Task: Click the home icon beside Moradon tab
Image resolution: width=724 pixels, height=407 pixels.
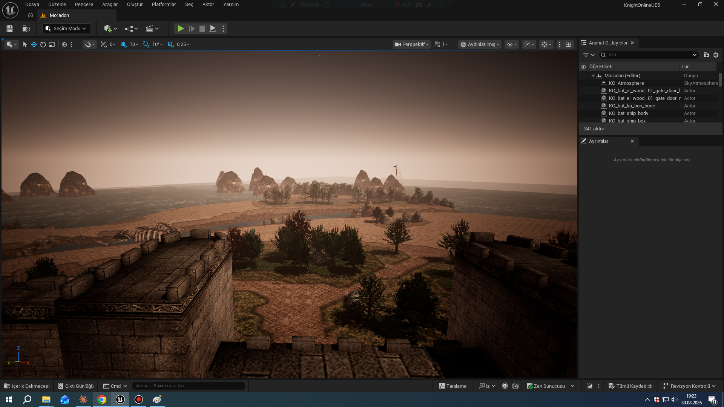Action: click(x=31, y=15)
